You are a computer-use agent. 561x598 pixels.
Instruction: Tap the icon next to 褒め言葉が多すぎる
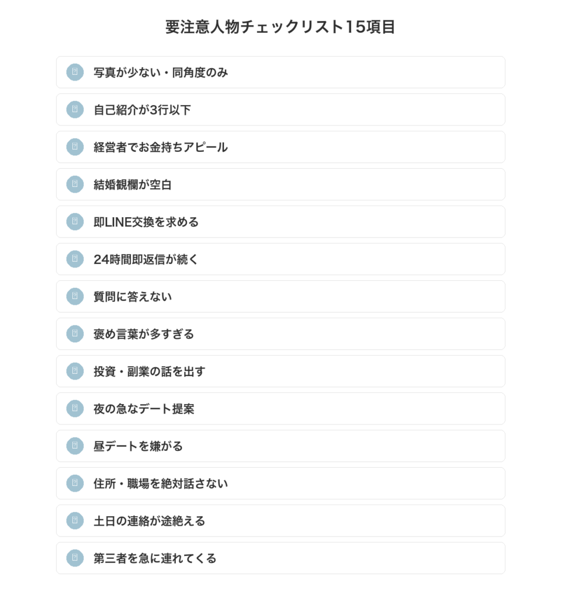pos(75,334)
